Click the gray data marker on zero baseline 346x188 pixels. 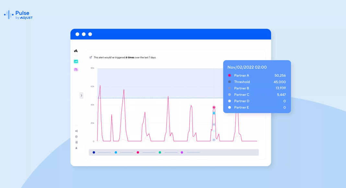click(214, 140)
